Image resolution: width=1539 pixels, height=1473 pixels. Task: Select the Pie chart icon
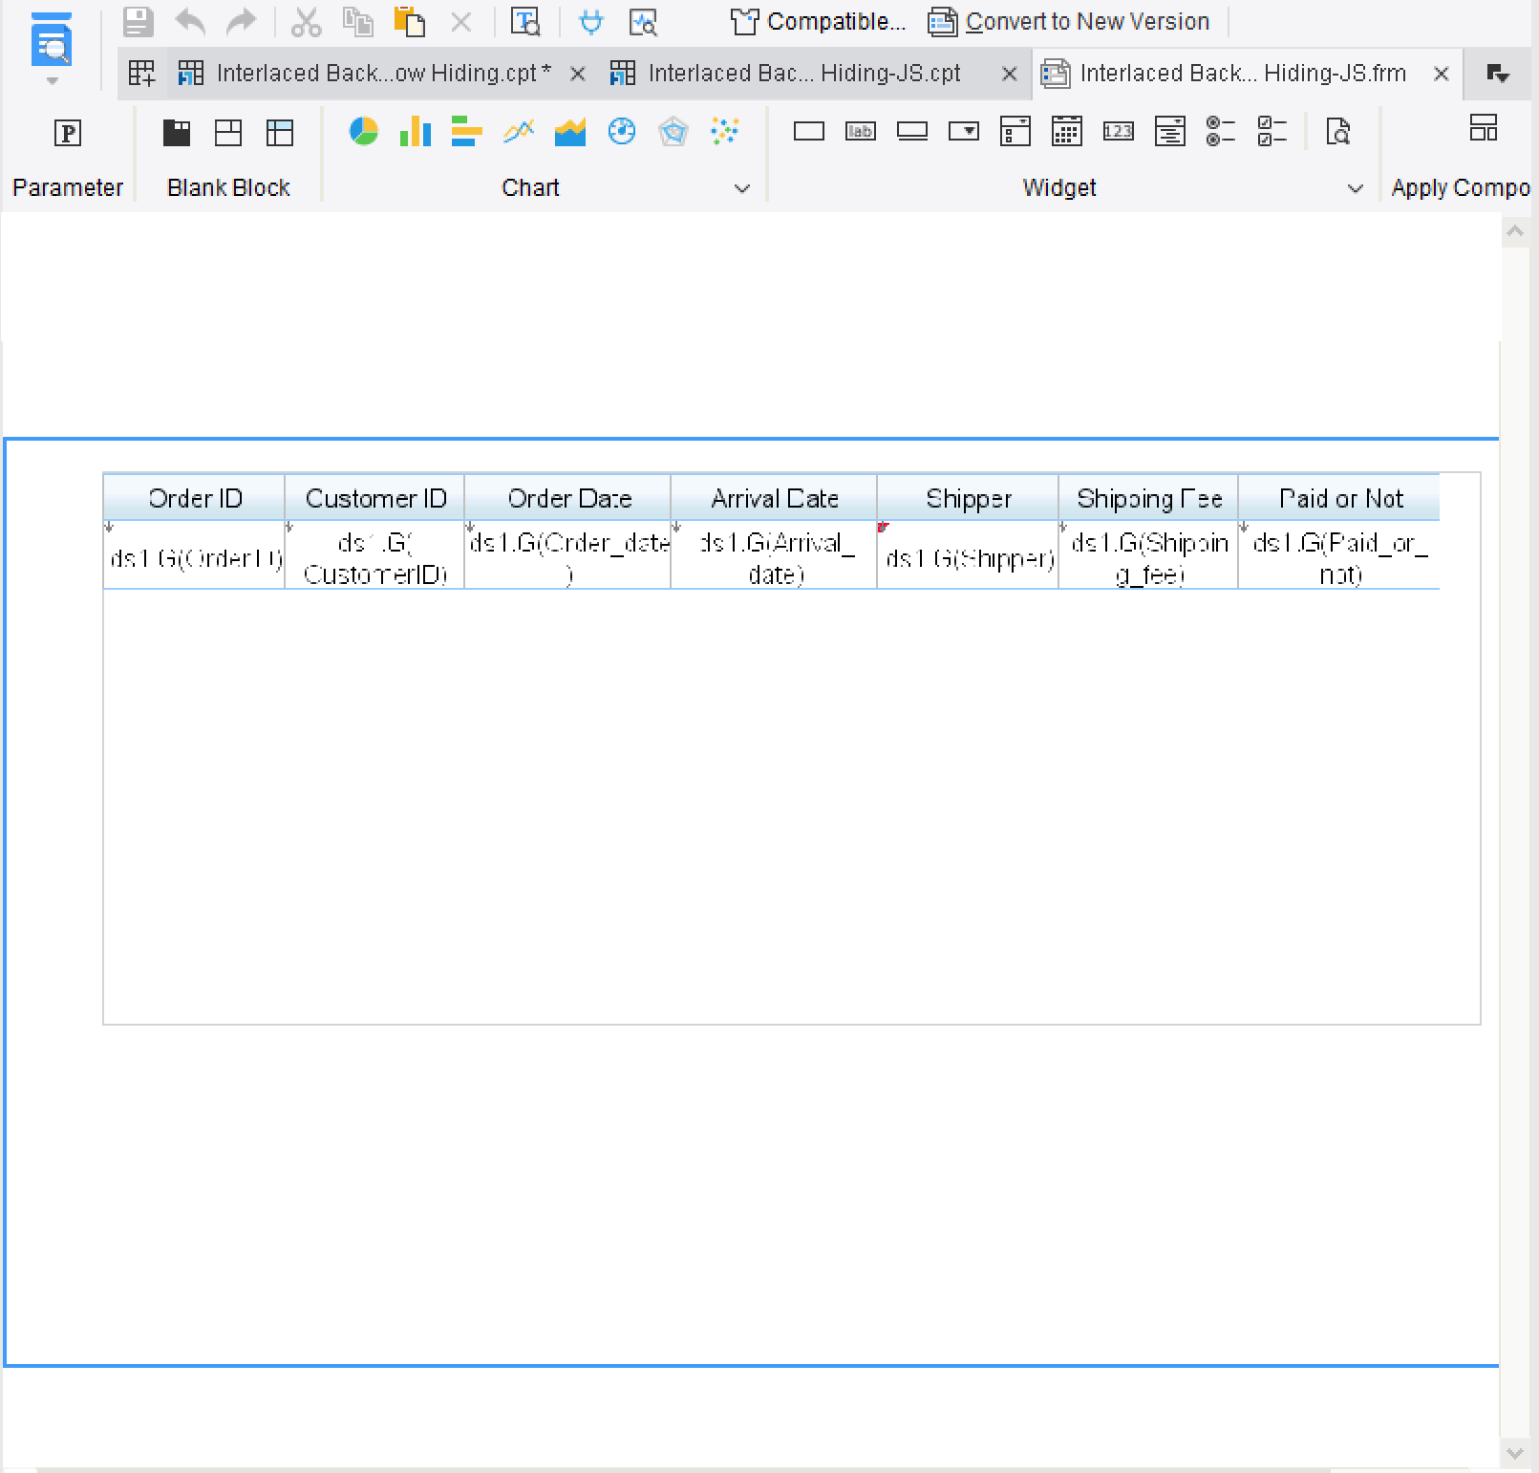(363, 132)
